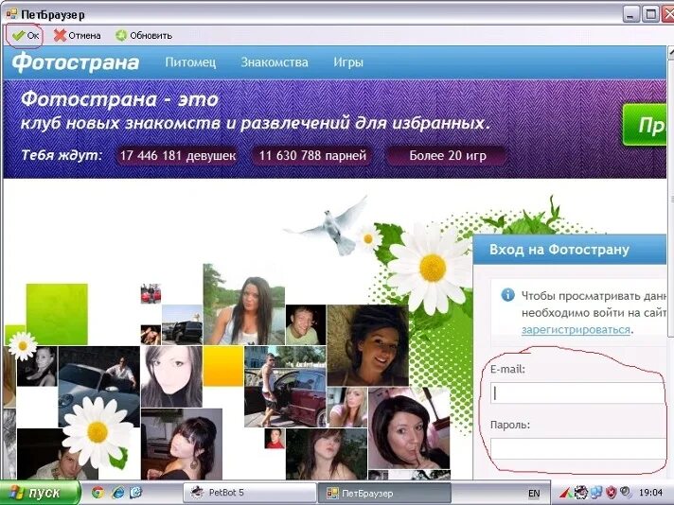Go to the Знакомства section

pyautogui.click(x=275, y=62)
